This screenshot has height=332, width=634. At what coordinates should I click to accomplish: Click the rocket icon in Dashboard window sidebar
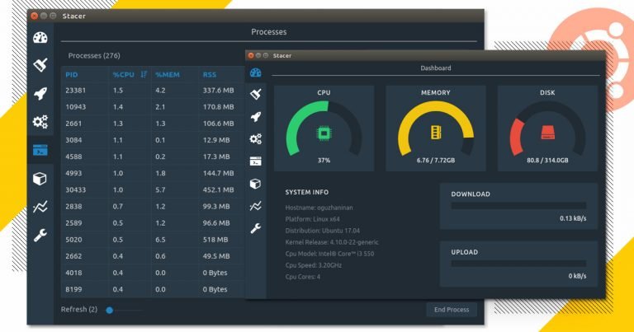pyautogui.click(x=256, y=116)
